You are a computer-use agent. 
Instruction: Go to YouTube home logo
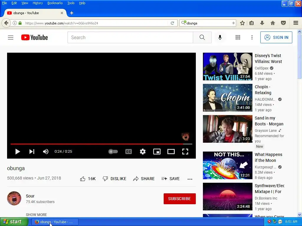tap(35, 37)
